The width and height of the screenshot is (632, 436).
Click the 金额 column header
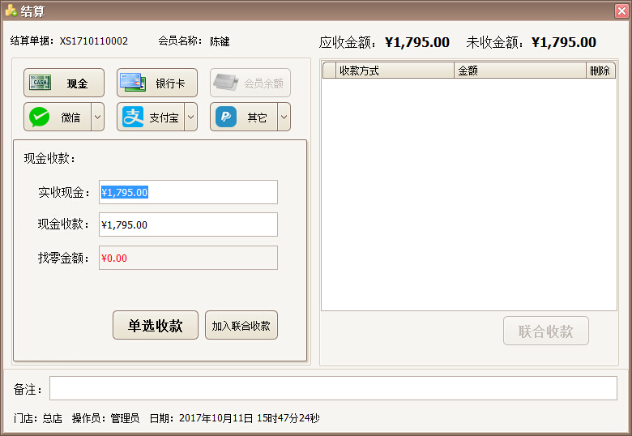520,71
